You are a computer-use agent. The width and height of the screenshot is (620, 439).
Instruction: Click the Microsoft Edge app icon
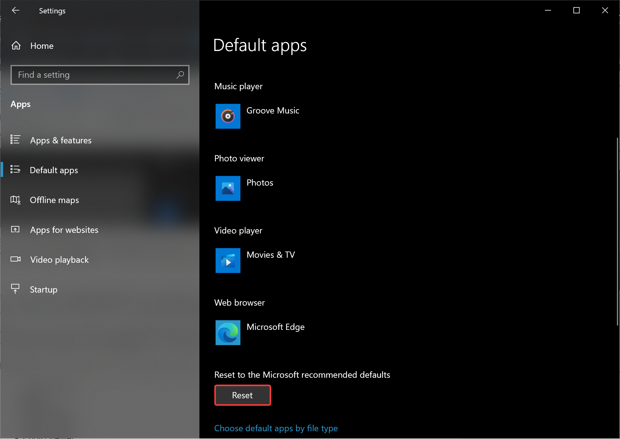tap(228, 333)
